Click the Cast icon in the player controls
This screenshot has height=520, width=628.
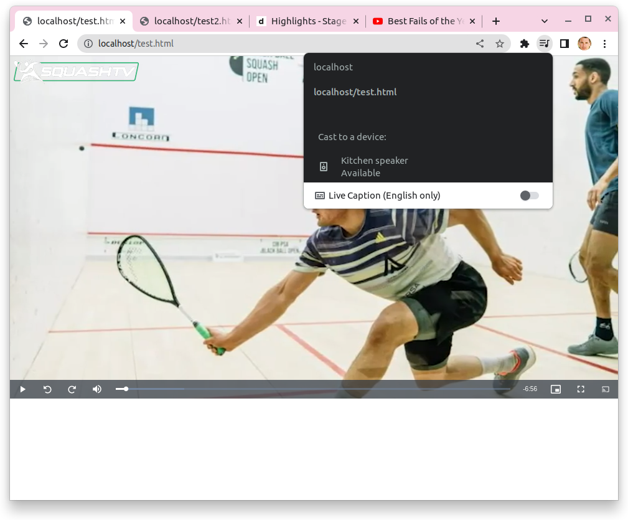point(605,389)
